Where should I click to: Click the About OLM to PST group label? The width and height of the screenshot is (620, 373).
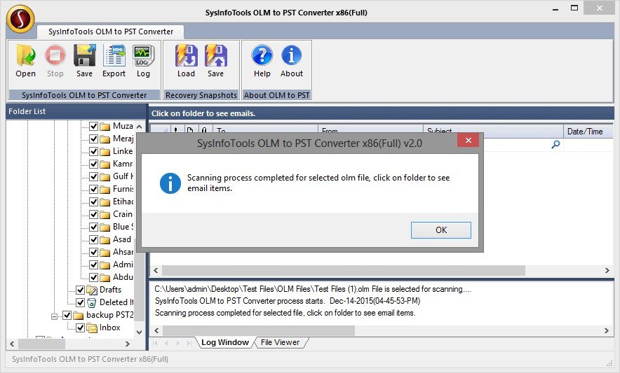(277, 95)
